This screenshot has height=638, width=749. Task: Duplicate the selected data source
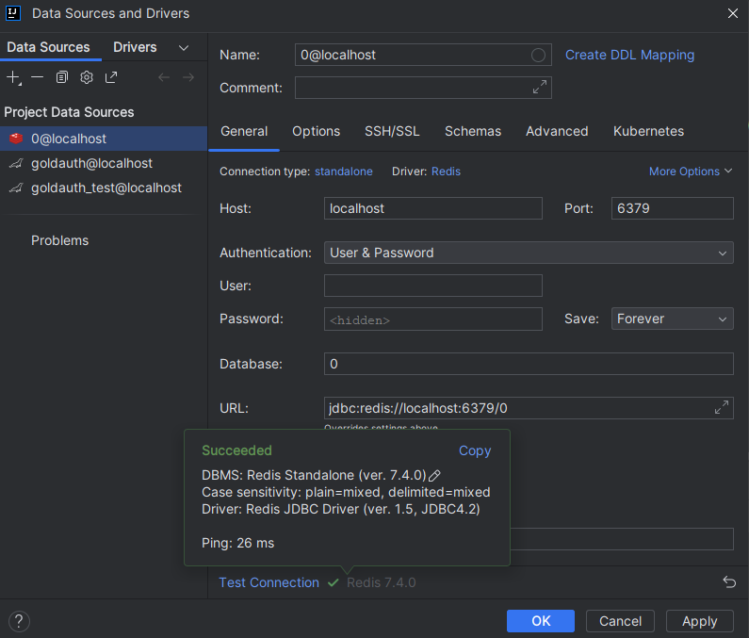click(x=61, y=77)
